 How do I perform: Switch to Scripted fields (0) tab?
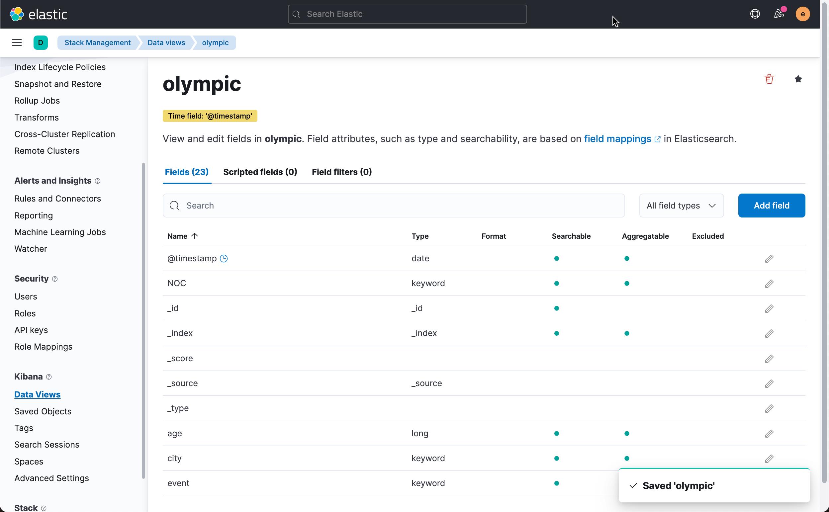[x=260, y=172]
